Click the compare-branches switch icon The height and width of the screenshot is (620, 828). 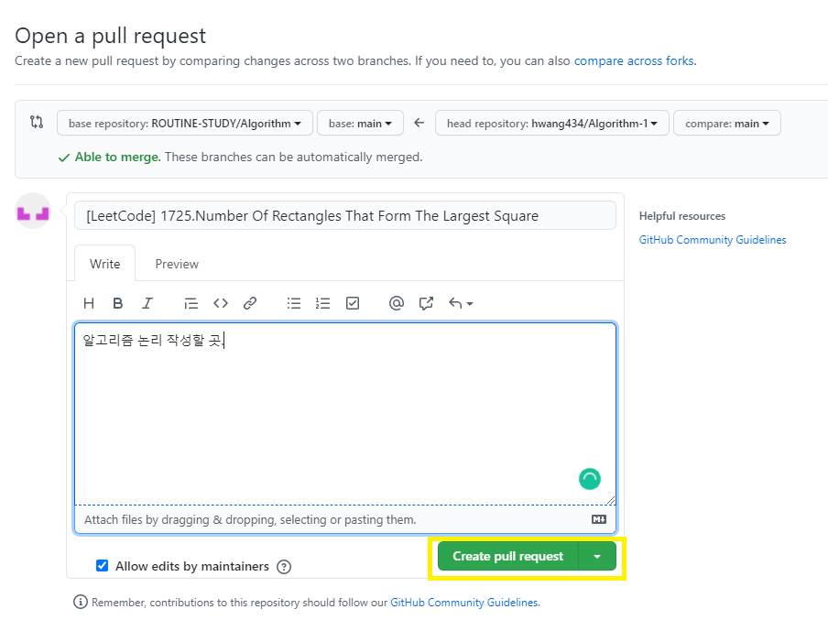[x=37, y=122]
